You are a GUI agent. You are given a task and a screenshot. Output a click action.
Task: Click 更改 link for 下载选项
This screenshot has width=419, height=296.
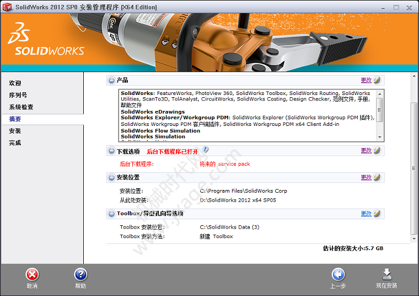366,151
